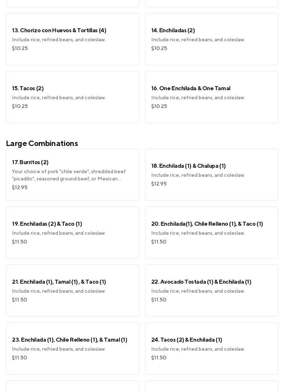Click the $10.25 price under Tacos (2)
Viewport: 284px width, 392px height.
coord(20,107)
